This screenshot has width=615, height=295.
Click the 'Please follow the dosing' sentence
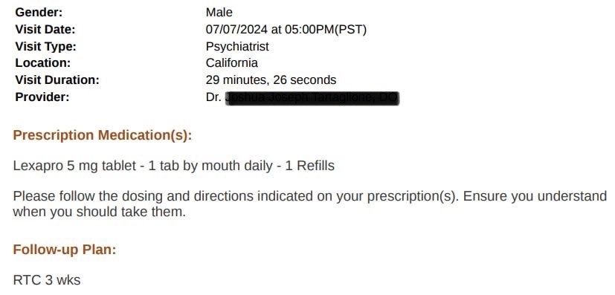tap(310, 196)
